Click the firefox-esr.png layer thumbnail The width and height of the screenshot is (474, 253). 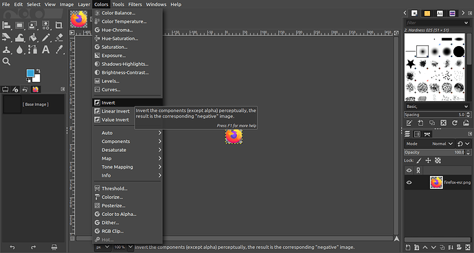[436, 182]
